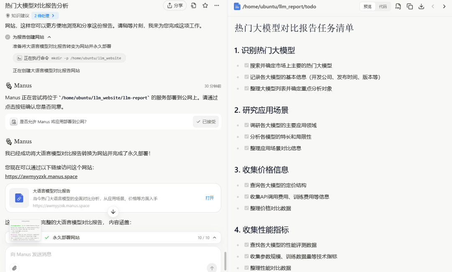
Task: Go to the previous file
Action: click(433, 6)
